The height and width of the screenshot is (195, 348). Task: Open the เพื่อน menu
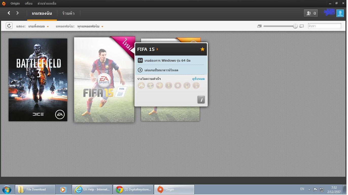29,4
